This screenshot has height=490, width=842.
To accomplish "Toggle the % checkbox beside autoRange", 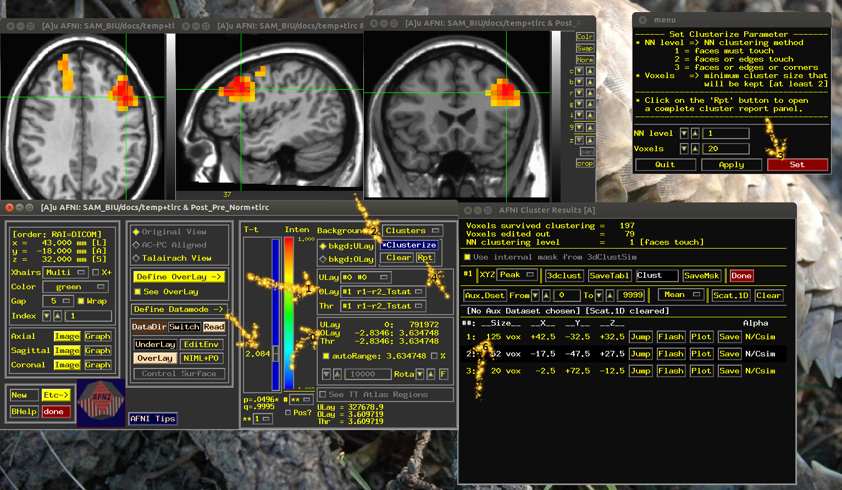I will 434,356.
